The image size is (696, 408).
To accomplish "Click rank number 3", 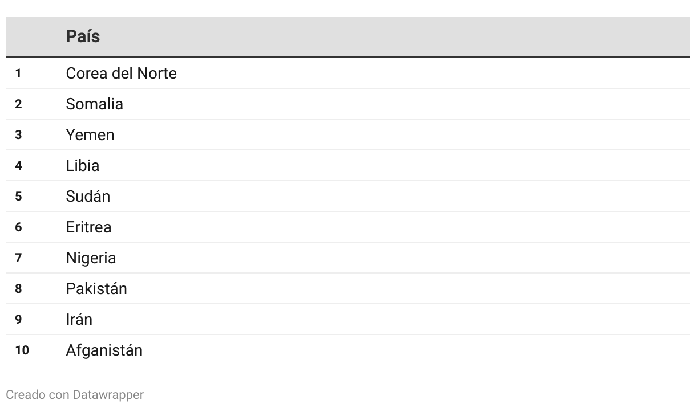I will 18,135.
